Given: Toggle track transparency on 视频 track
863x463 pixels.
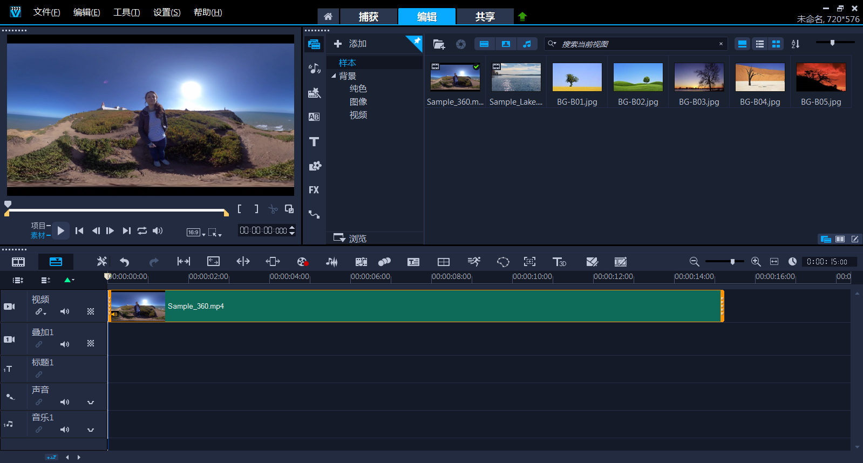Looking at the screenshot, I should (91, 311).
